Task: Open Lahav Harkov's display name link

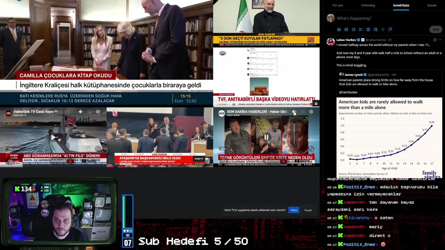Action: [x=346, y=40]
